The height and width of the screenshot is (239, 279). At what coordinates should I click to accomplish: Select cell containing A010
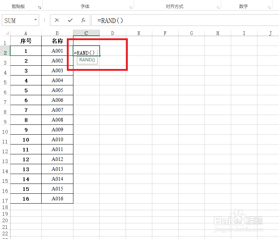click(57, 140)
